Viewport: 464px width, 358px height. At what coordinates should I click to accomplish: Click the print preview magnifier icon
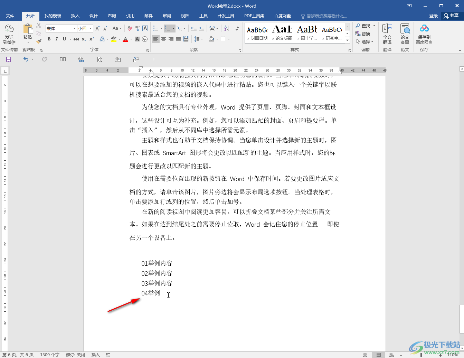coord(100,59)
